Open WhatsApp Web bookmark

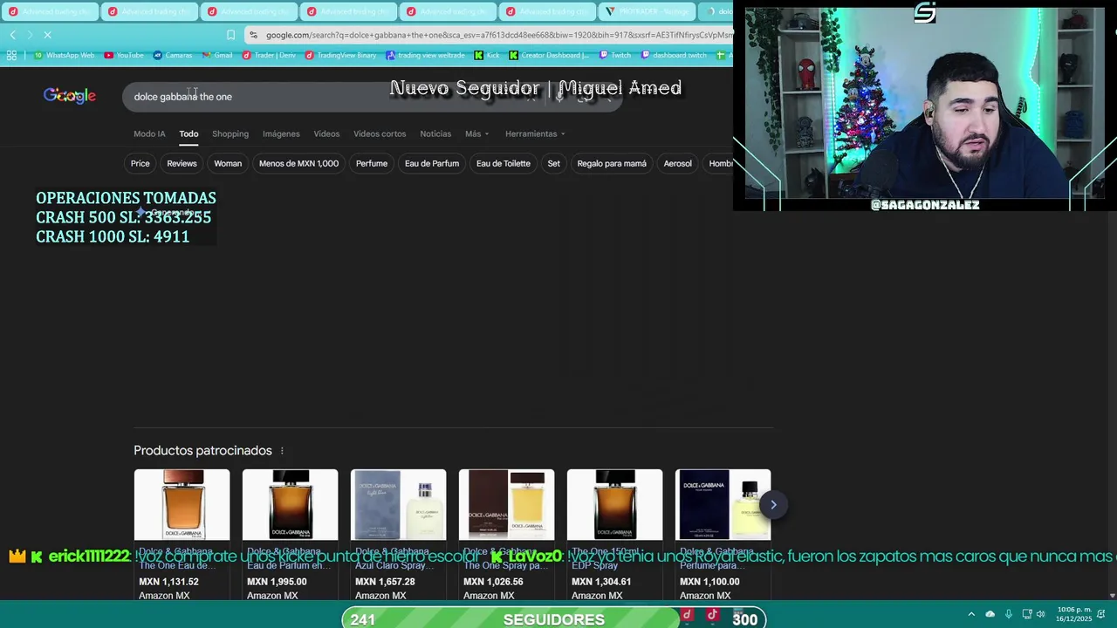click(x=64, y=55)
